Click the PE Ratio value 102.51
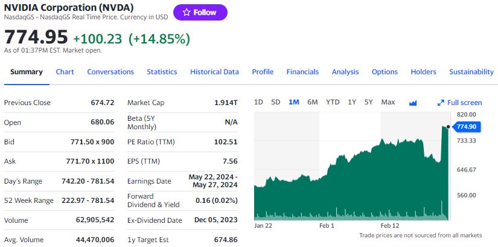This screenshot has width=498, height=247. coord(226,142)
